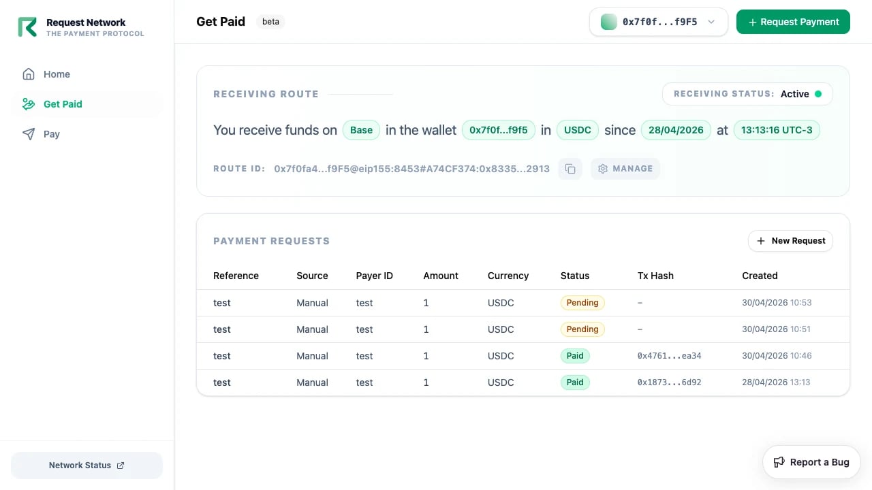872x490 pixels.
Task: Open the Network Status link
Action: click(x=87, y=465)
